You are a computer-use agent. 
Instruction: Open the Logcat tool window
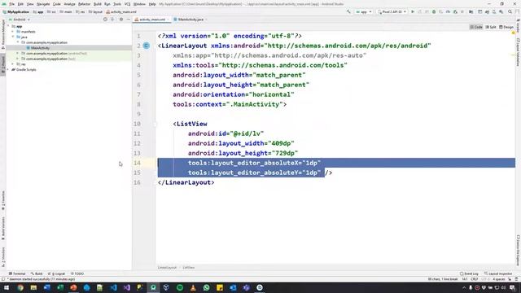[x=57, y=273]
